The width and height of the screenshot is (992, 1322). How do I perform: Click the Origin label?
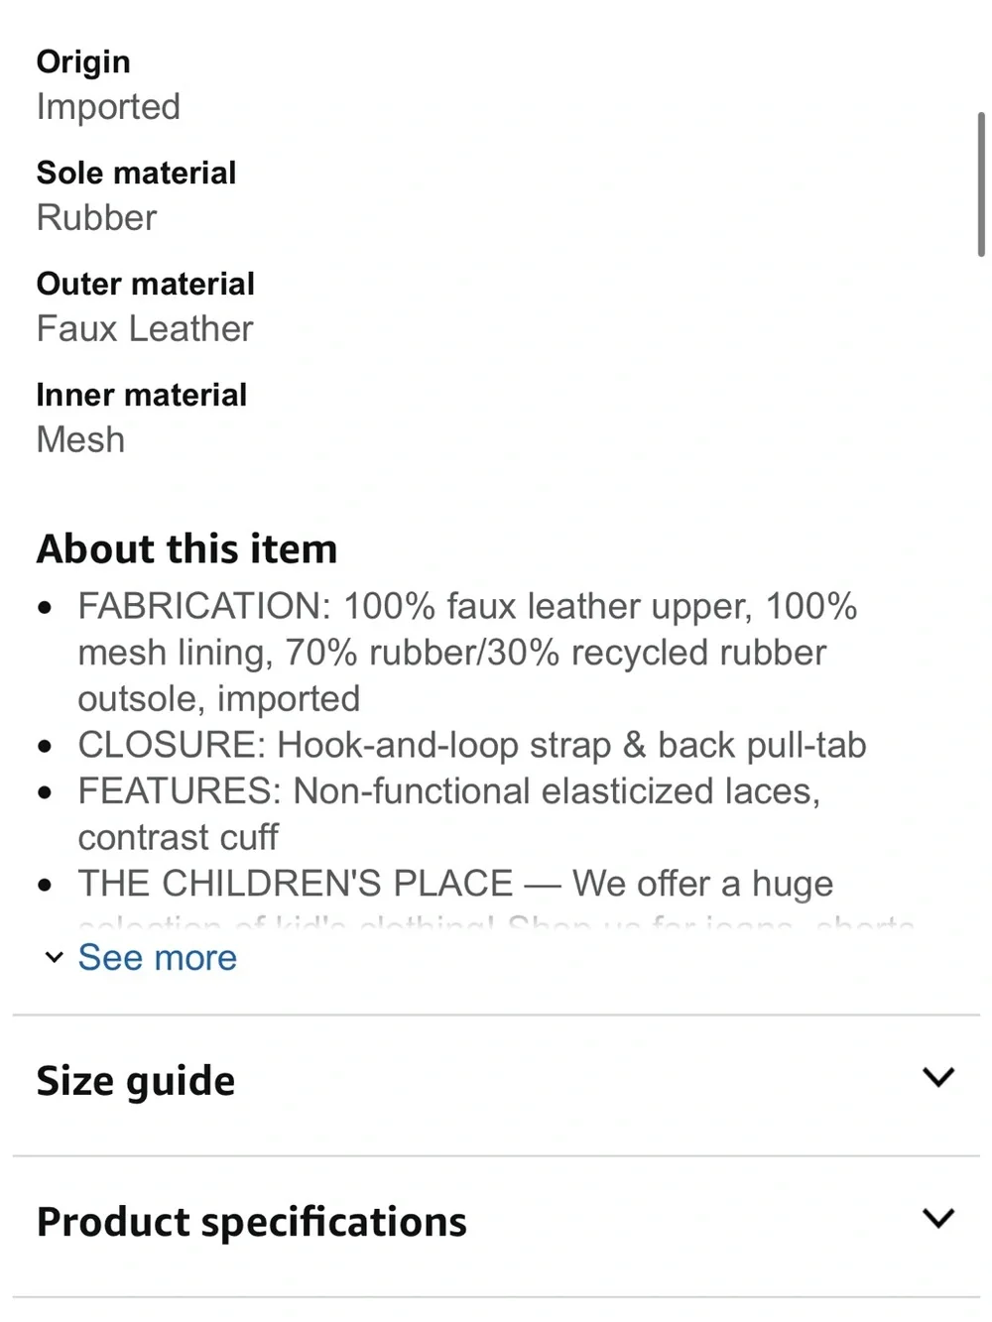coord(83,61)
